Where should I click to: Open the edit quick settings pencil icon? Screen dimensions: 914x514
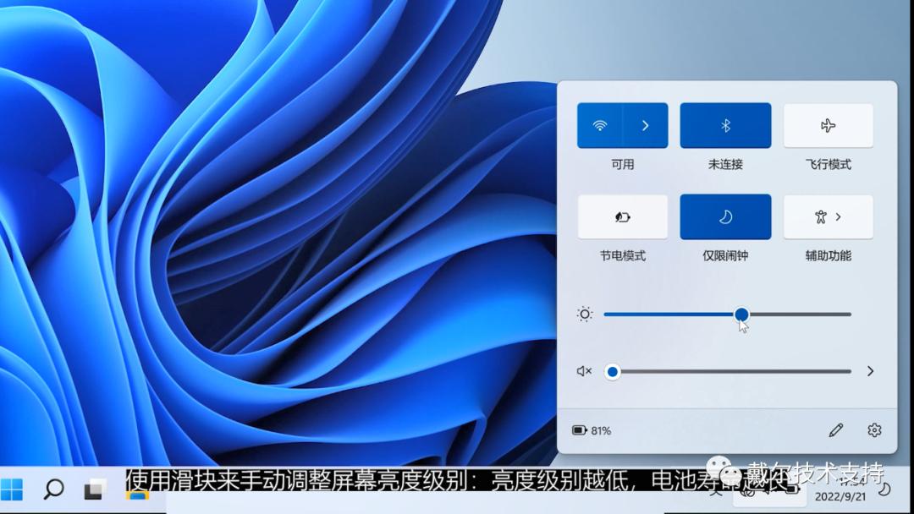coord(836,430)
